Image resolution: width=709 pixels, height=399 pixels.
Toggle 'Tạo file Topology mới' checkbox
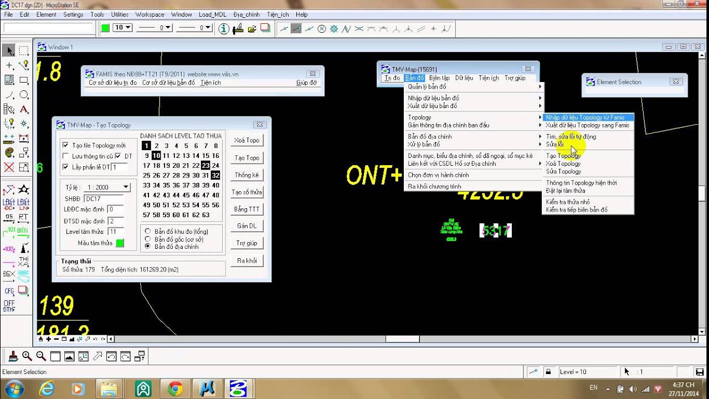(66, 145)
